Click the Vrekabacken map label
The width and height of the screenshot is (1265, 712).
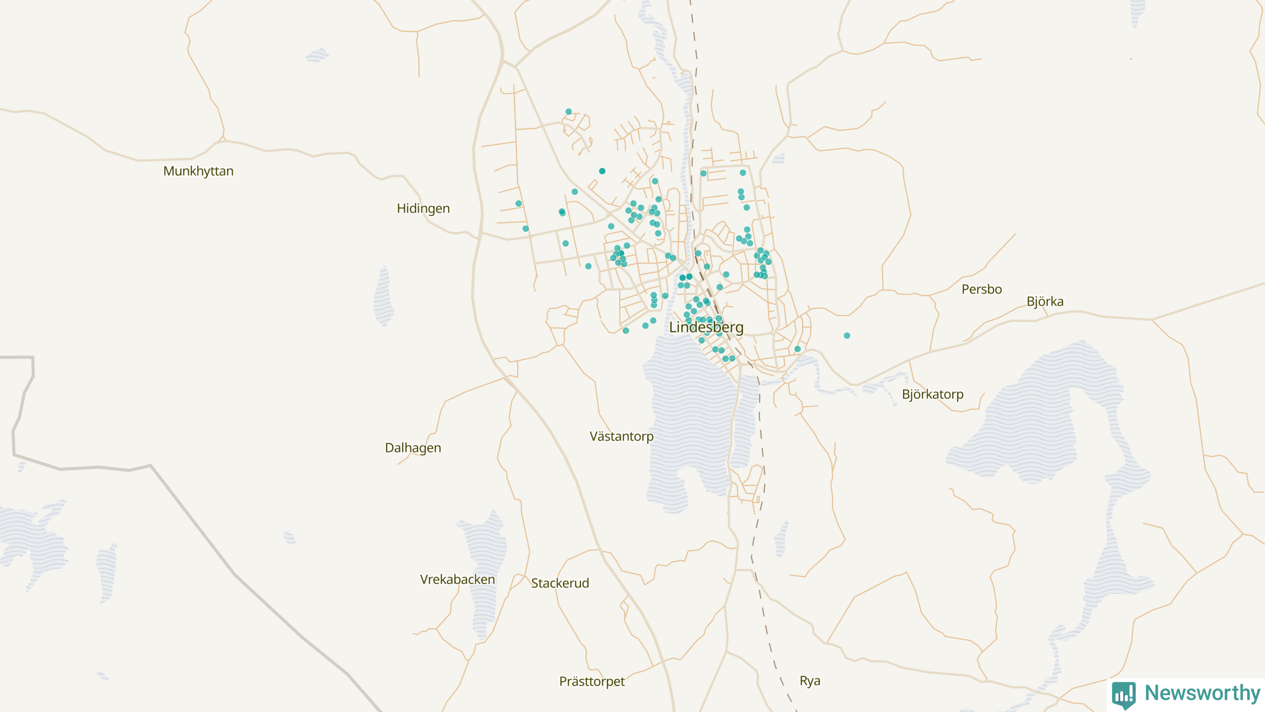(x=457, y=579)
